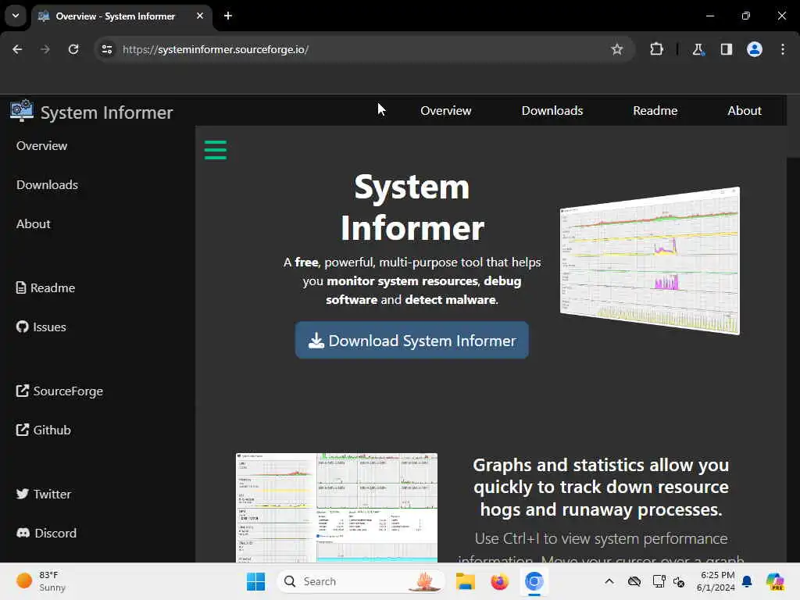Viewport: 800px width, 600px height.
Task: Click the taskbar clock showing 6:25 PM
Action: tap(716, 581)
